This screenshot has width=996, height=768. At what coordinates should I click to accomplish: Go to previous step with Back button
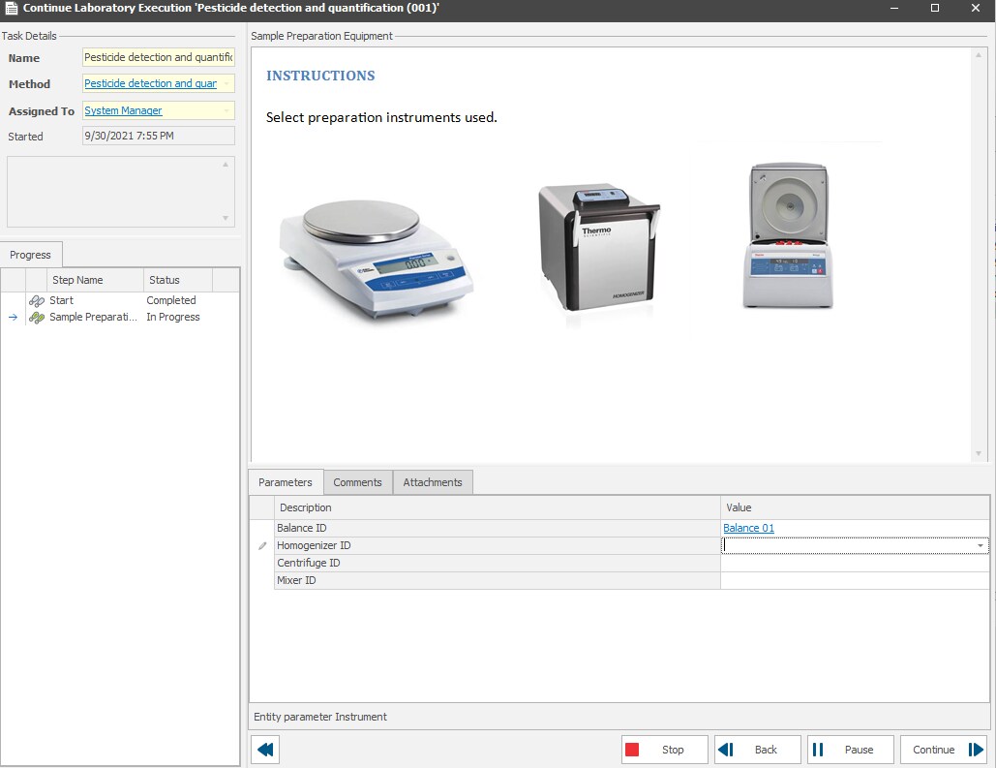[x=757, y=750]
